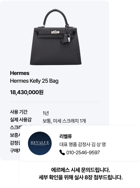Open the Hermes Kelly 25 Bag title
This screenshot has height=188, width=140.
click(x=34, y=81)
